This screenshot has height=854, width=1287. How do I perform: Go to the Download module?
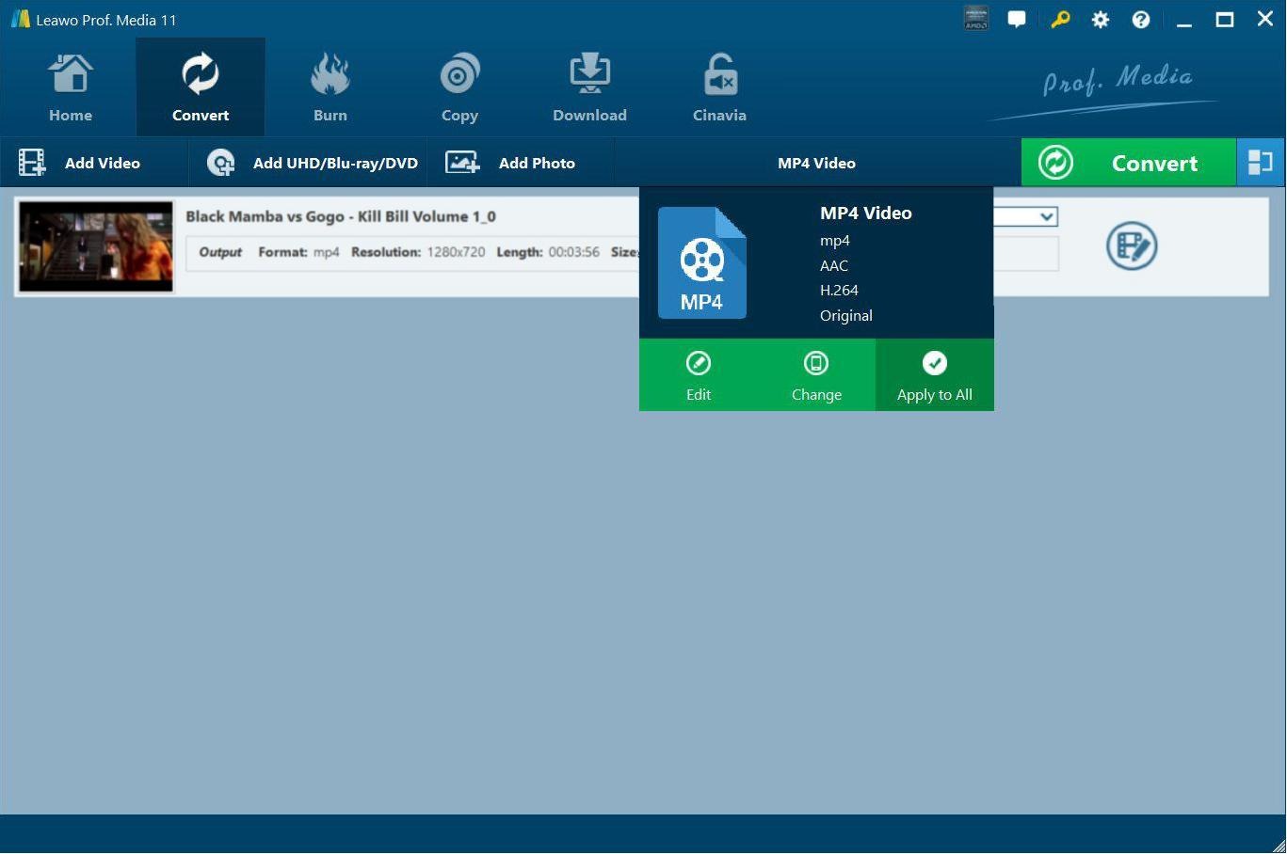pyautogui.click(x=589, y=88)
